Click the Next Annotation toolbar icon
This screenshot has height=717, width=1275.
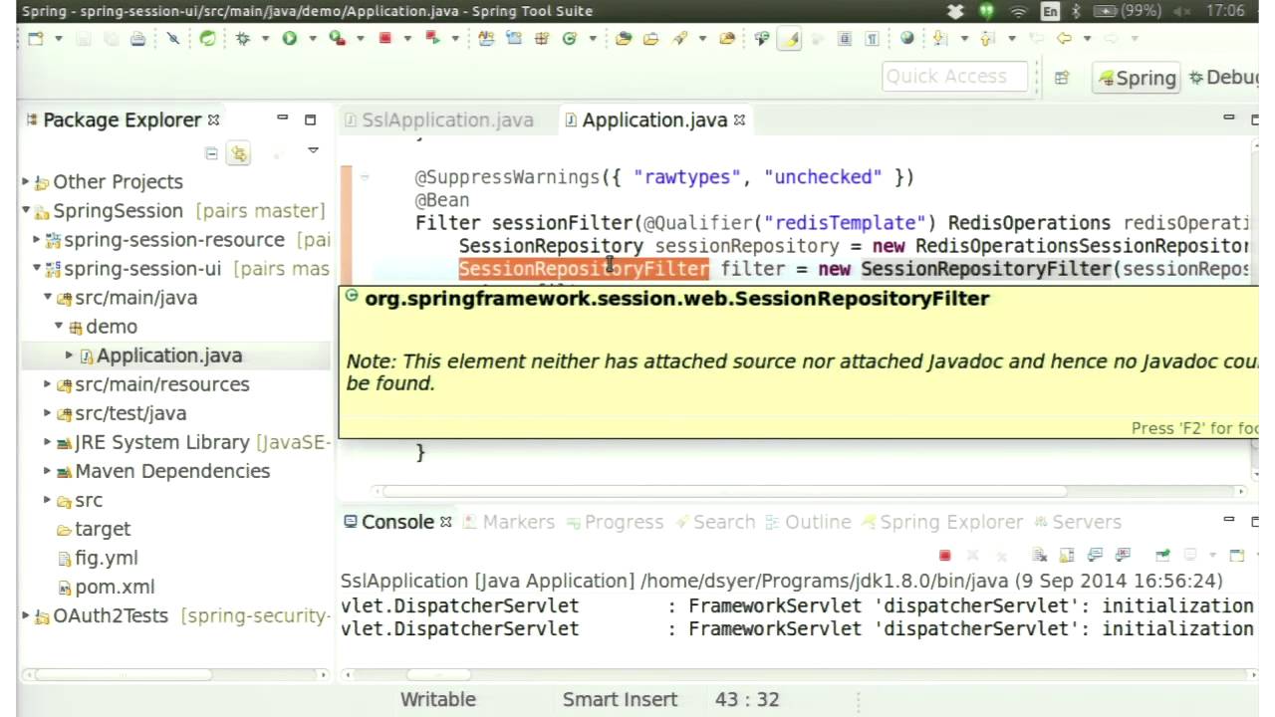[939, 39]
